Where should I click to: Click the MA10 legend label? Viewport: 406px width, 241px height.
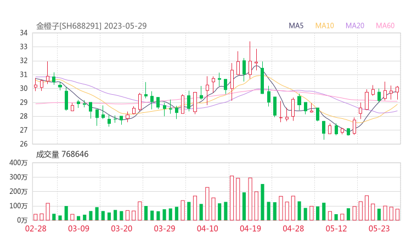tap(324, 26)
